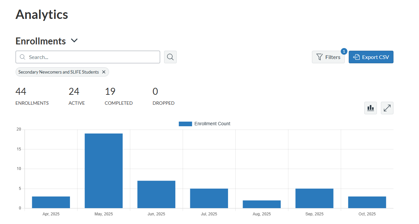
Task: Click the blue filter count badge showing 1
Action: point(344,51)
